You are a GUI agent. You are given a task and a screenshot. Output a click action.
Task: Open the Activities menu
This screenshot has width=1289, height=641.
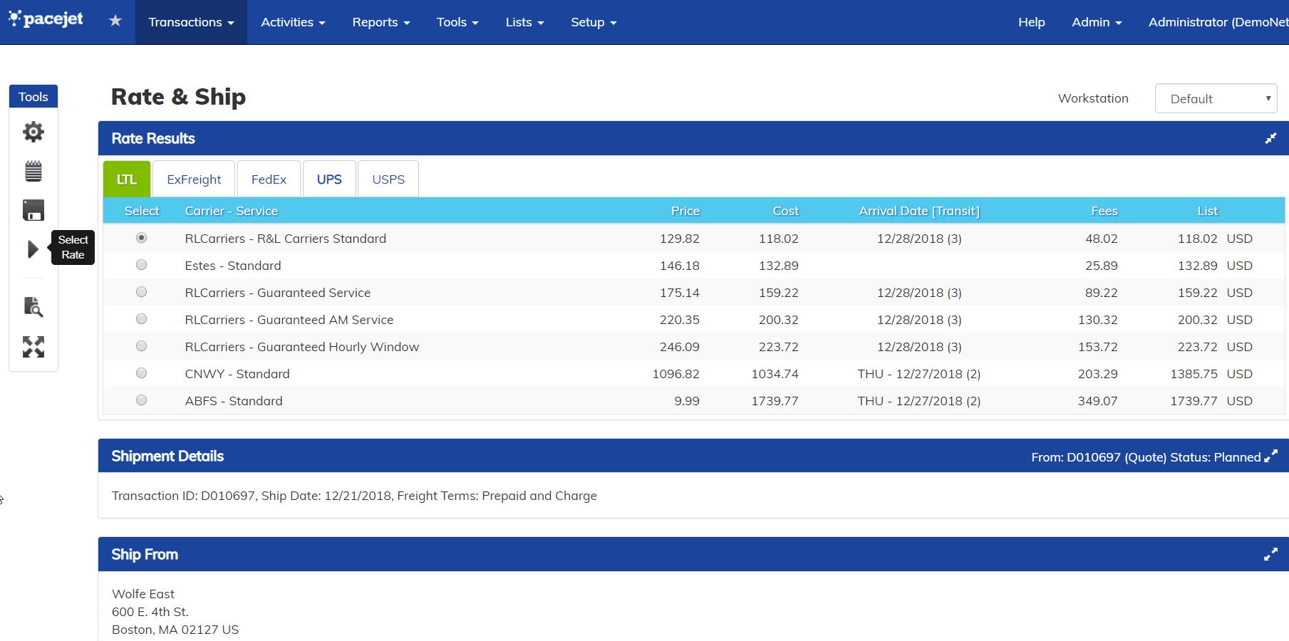293,22
